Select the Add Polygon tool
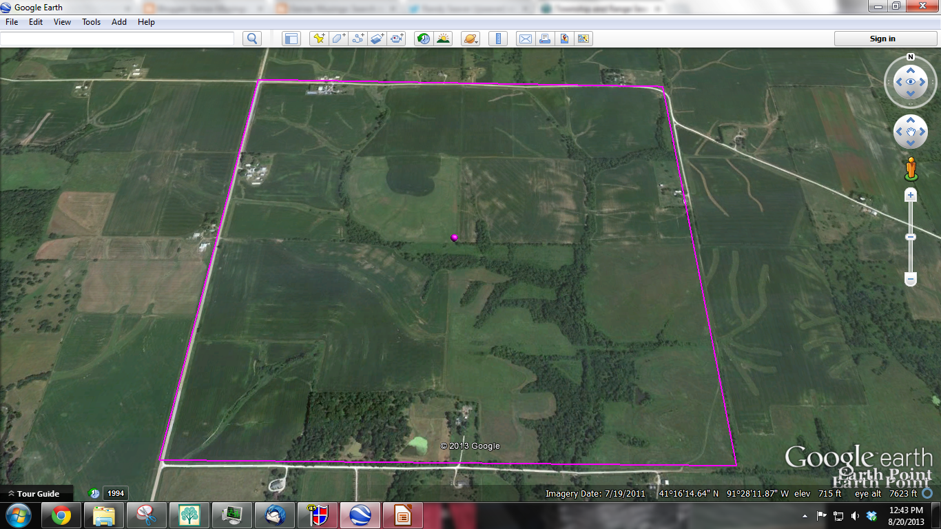 pyautogui.click(x=338, y=39)
